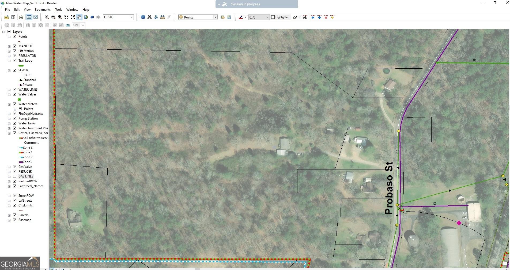Click the Go To XY tool
Viewport: 510px width, 270px height.
(x=156, y=17)
